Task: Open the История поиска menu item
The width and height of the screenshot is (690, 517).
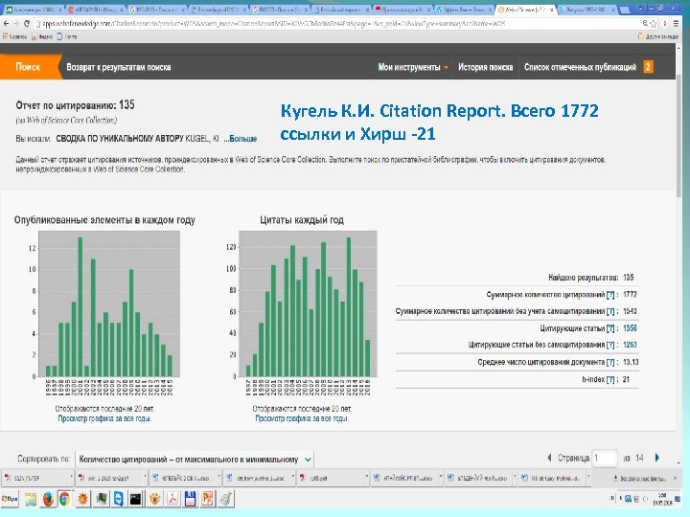Action: point(485,68)
